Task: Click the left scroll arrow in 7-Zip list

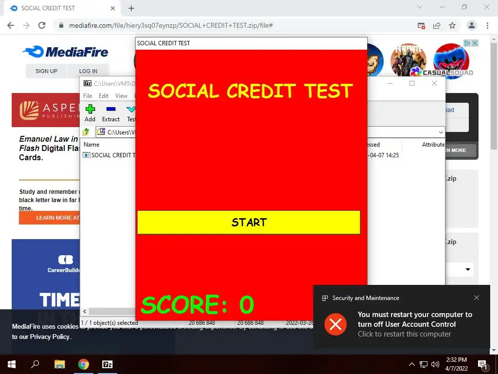Action: tap(85, 311)
